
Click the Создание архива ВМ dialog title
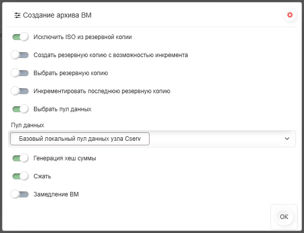pos(57,15)
